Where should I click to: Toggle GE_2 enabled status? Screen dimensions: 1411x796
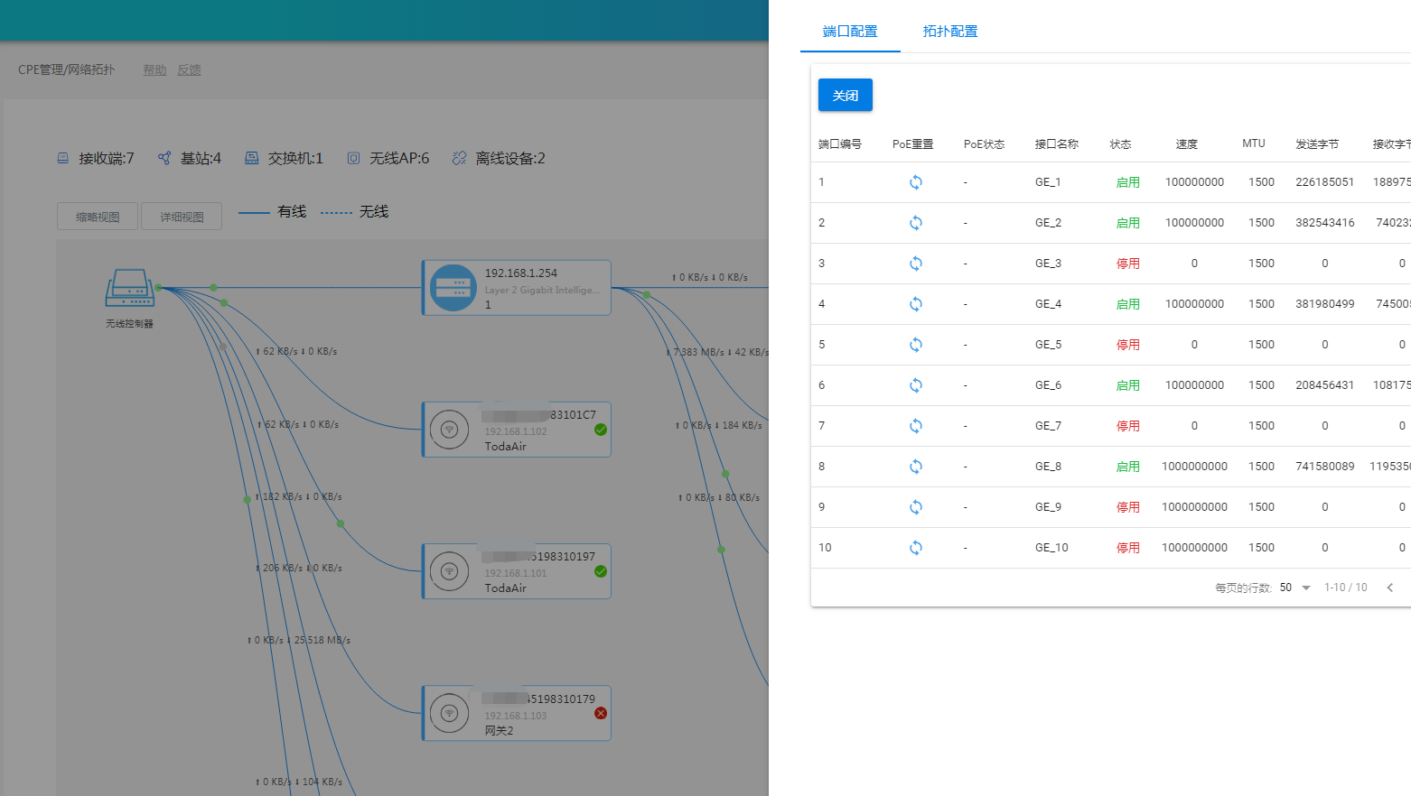(1127, 223)
